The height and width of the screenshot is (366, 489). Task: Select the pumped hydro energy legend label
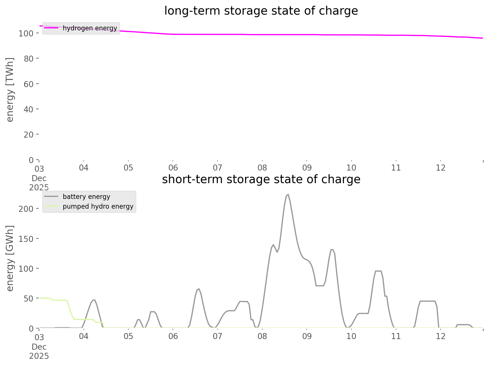pyautogui.click(x=98, y=206)
